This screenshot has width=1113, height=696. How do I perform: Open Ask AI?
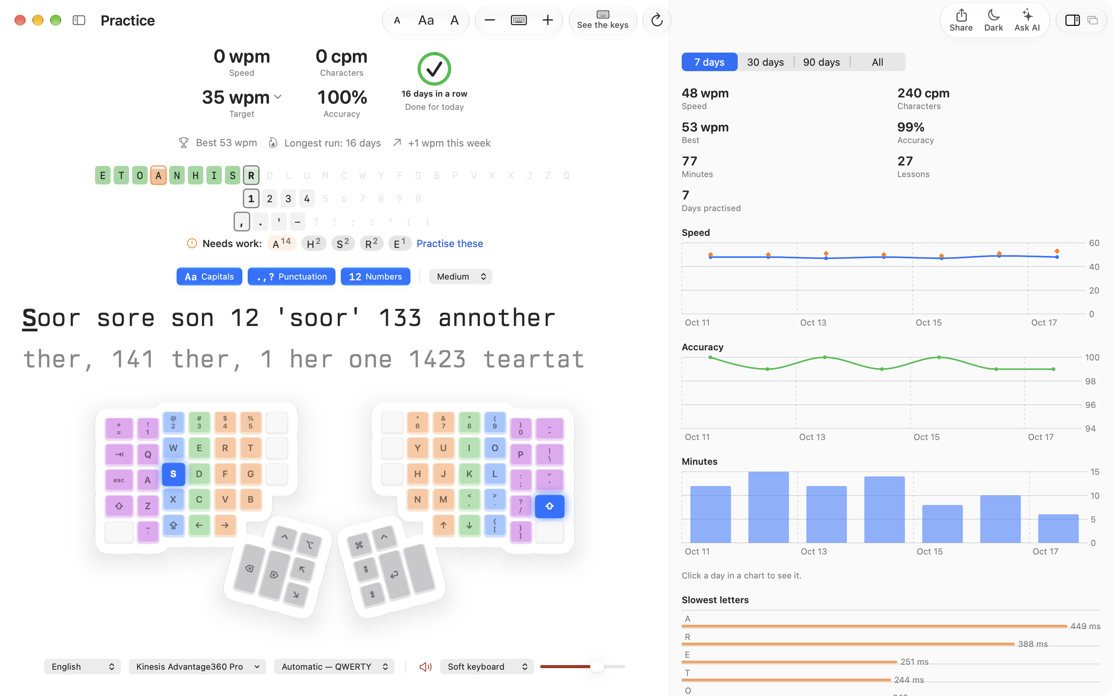(1027, 20)
